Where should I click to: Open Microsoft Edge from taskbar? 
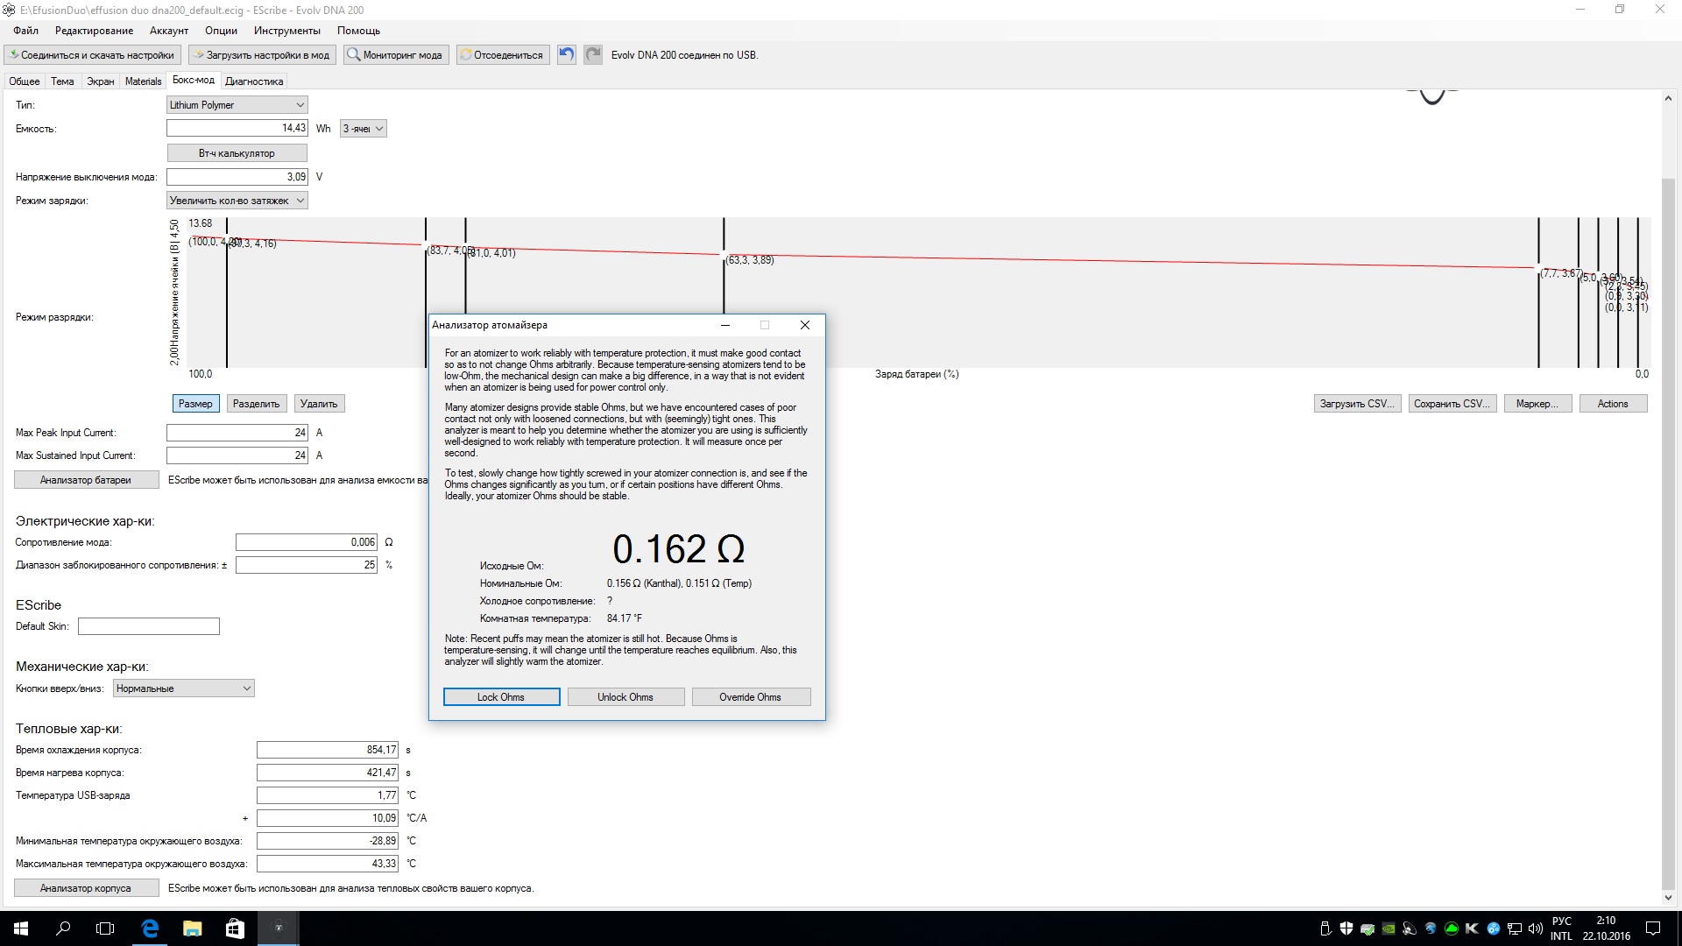click(150, 928)
